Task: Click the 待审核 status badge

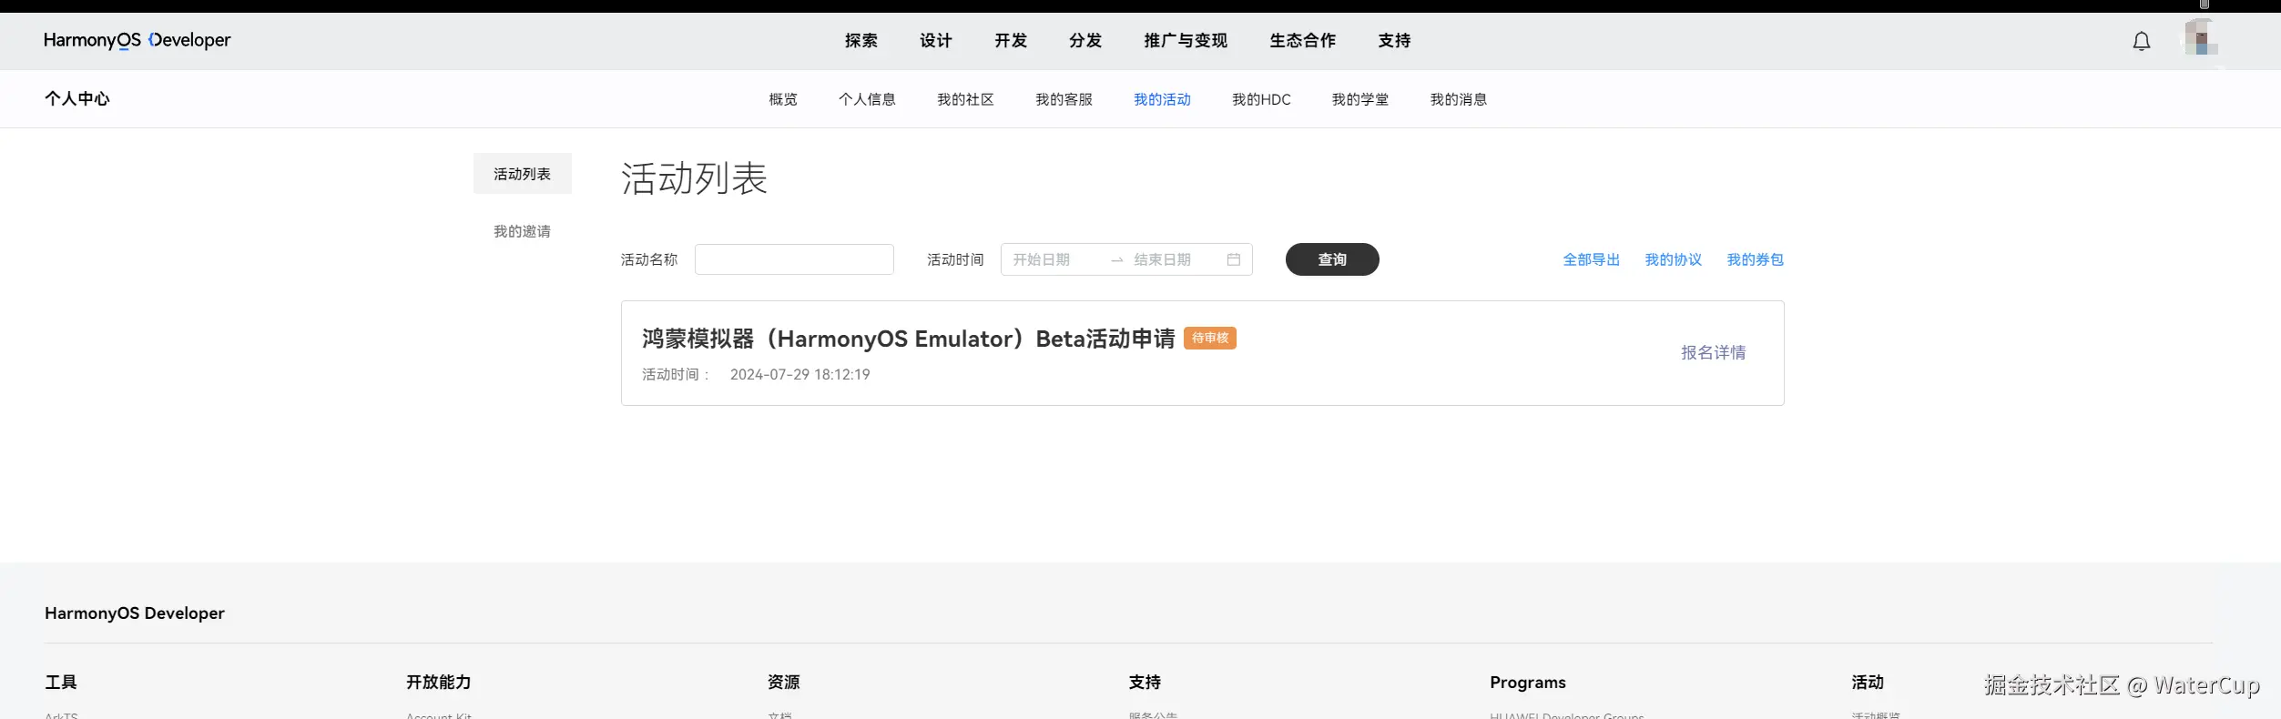Action: [x=1210, y=338]
